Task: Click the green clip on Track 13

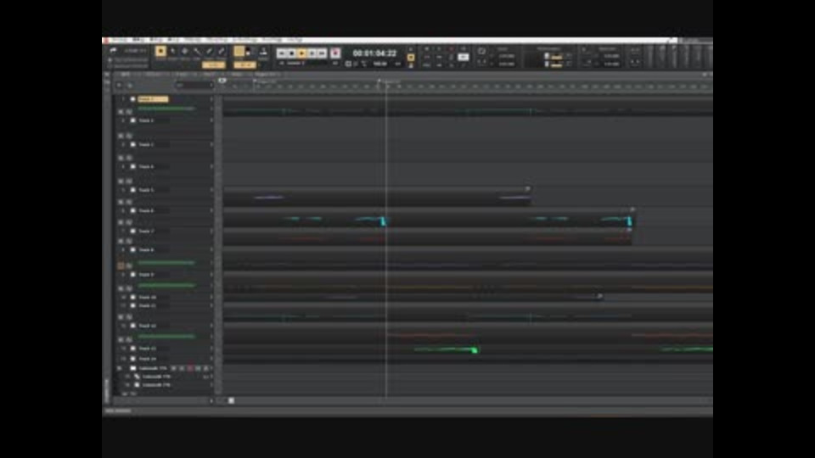Action: point(446,349)
